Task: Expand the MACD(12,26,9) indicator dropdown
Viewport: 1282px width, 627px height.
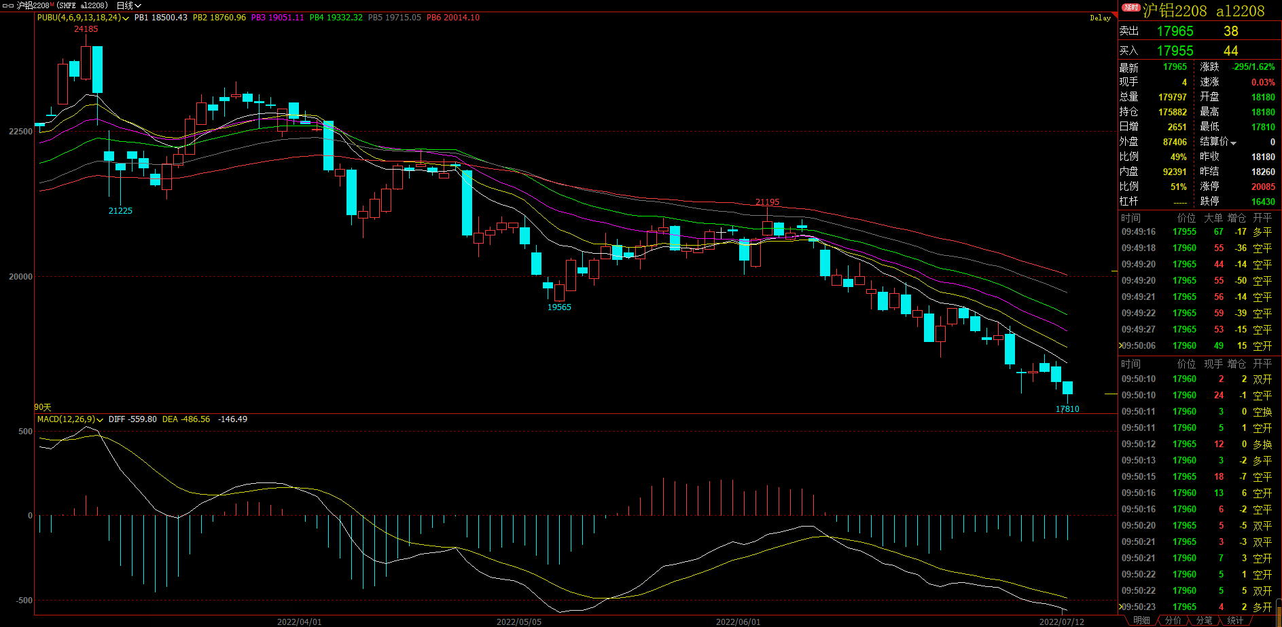Action: [100, 420]
